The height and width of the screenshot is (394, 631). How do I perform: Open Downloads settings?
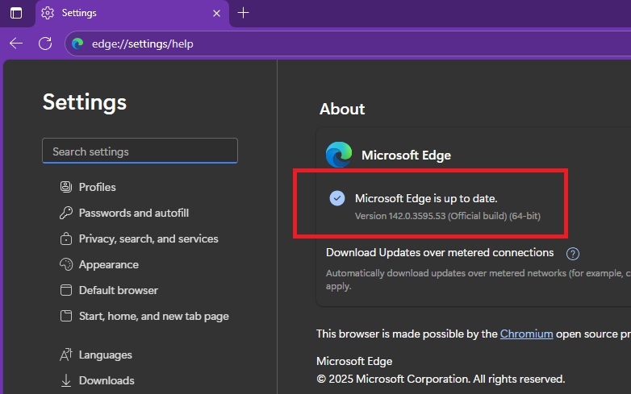pos(107,380)
